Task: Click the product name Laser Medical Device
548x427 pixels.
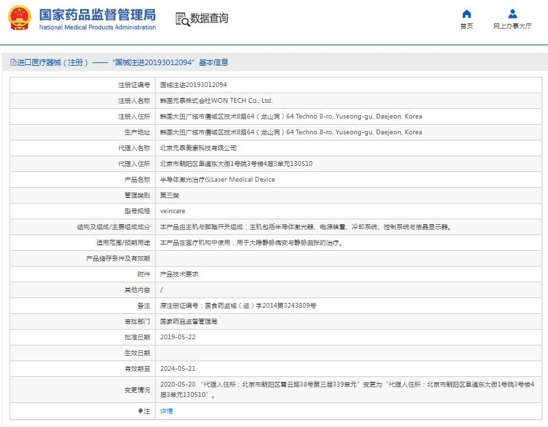Action: [x=217, y=180]
